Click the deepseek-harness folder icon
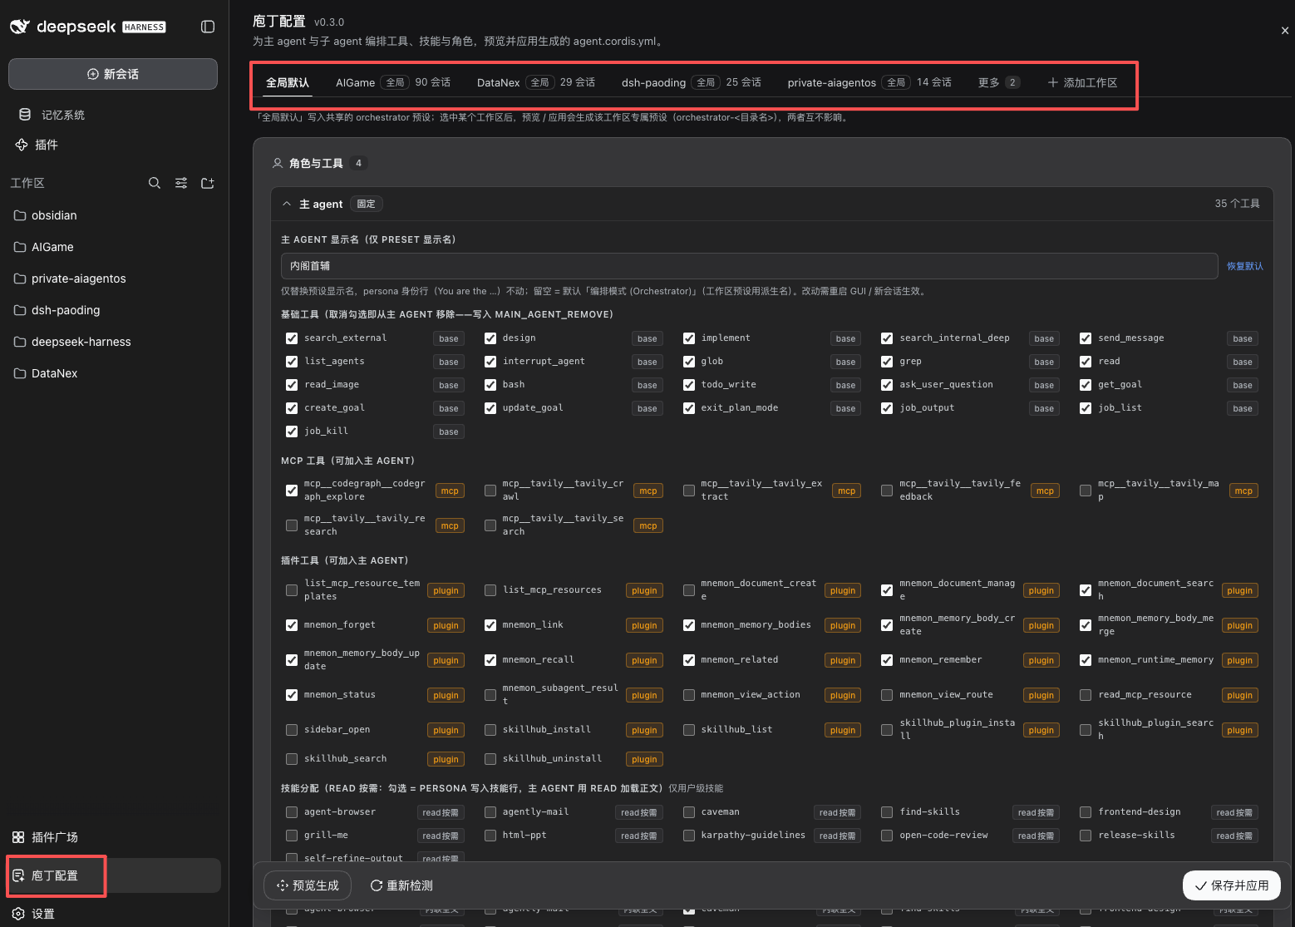This screenshot has height=927, width=1295. [x=20, y=342]
